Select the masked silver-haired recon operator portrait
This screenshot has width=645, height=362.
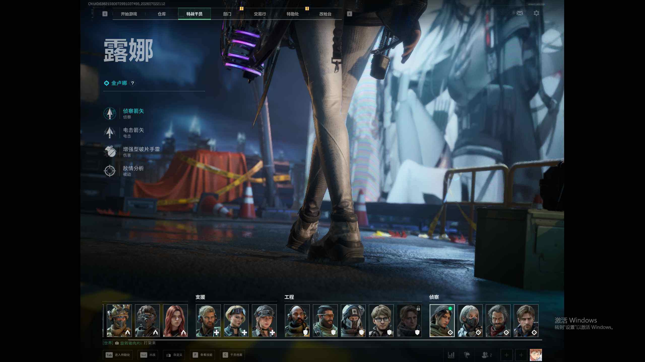[x=470, y=321]
